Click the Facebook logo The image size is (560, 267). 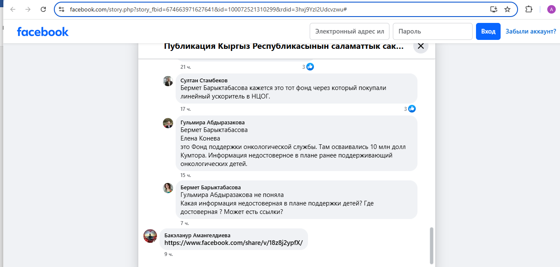42,32
